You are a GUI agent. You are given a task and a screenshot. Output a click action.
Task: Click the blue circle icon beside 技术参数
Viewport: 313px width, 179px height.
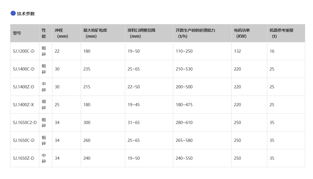13,13
